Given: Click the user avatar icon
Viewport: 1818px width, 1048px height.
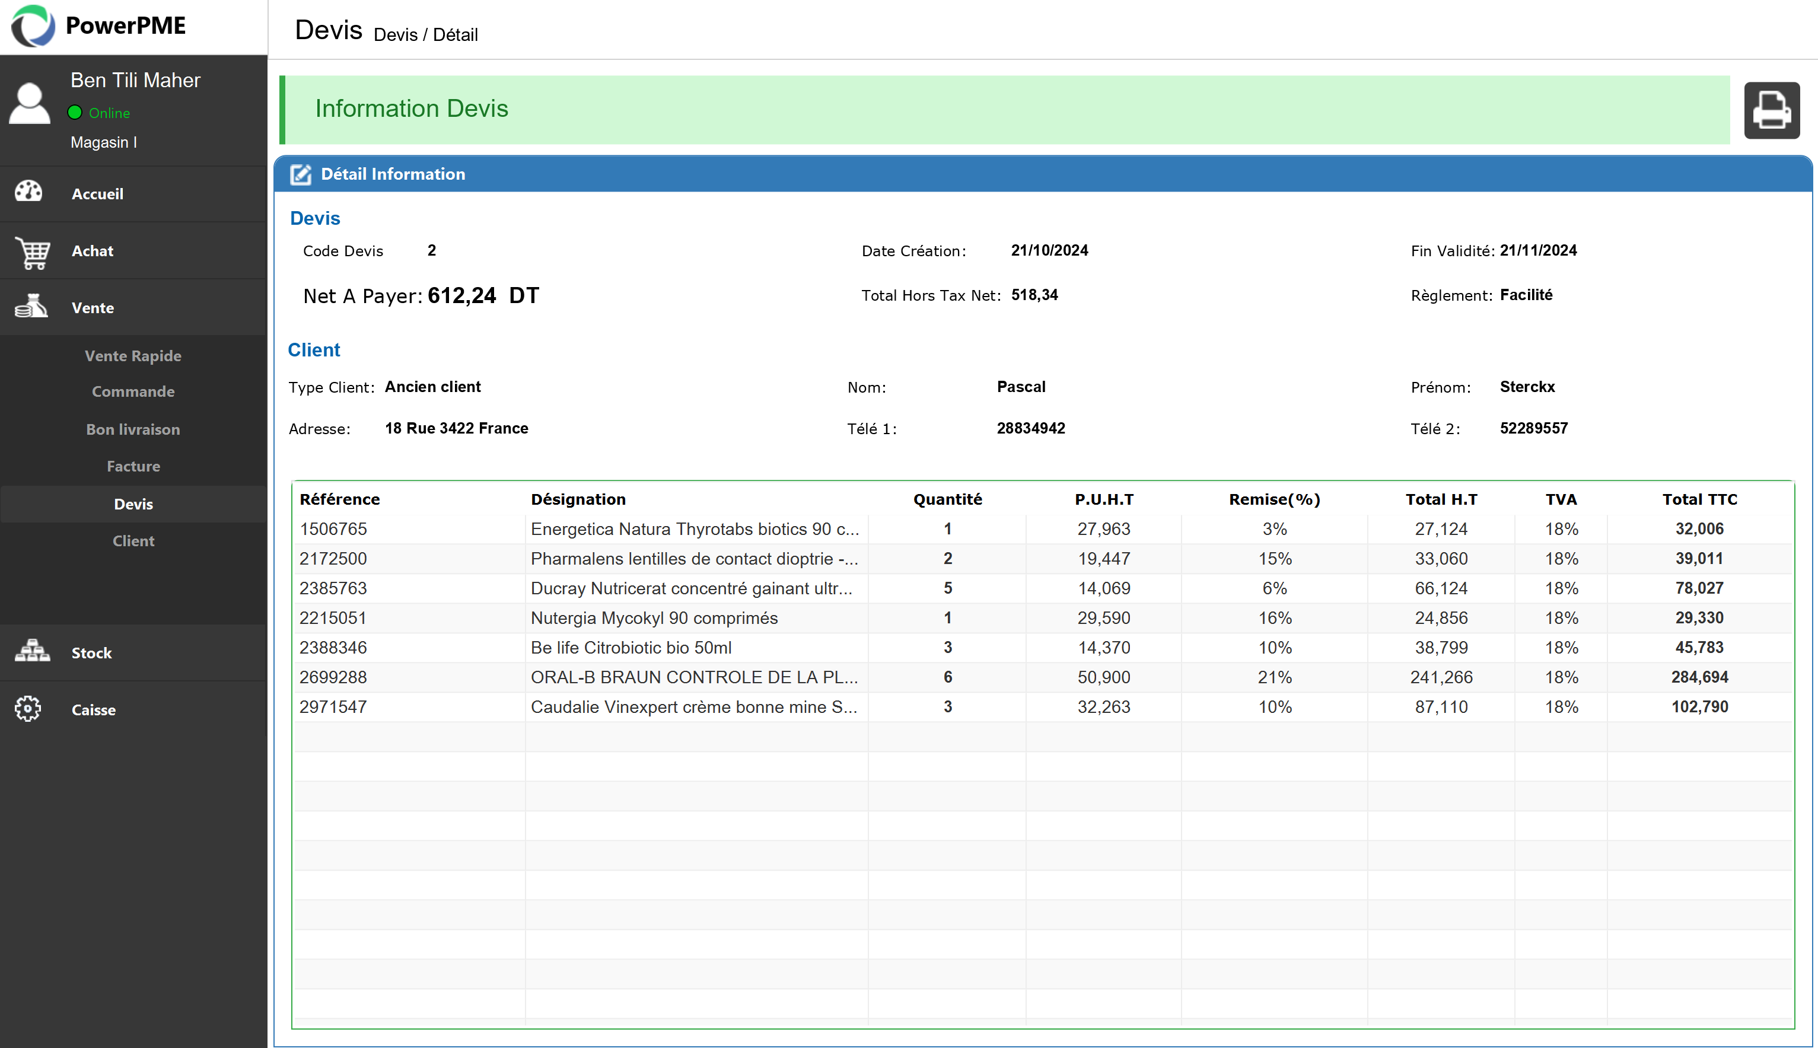Looking at the screenshot, I should [30, 104].
